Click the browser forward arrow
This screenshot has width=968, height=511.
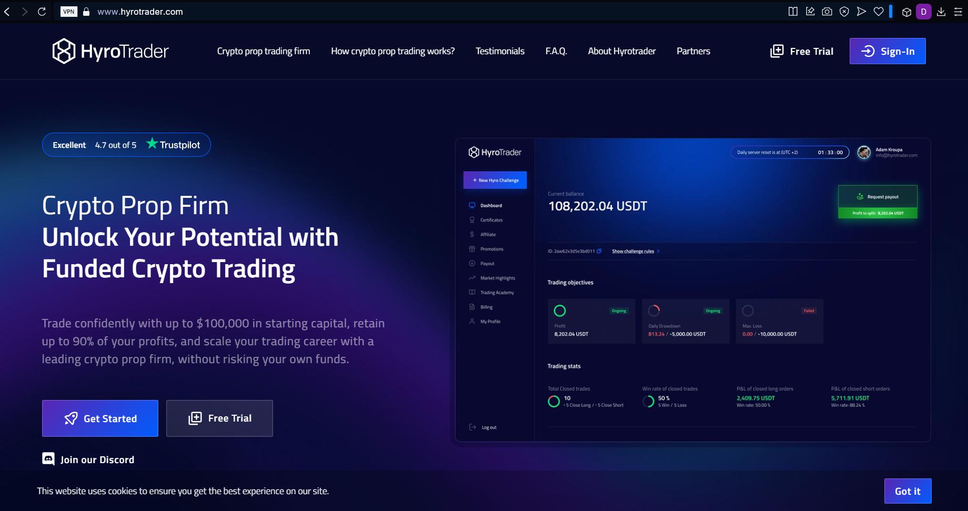click(x=24, y=12)
